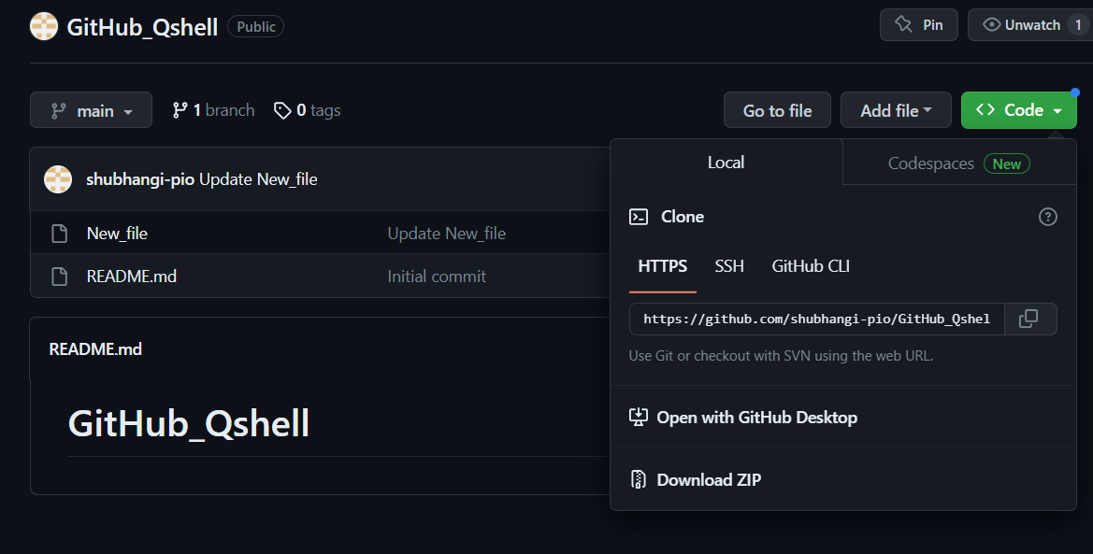The image size is (1093, 554).
Task: Click the help question mark icon beside Clone
Action: pos(1047,217)
